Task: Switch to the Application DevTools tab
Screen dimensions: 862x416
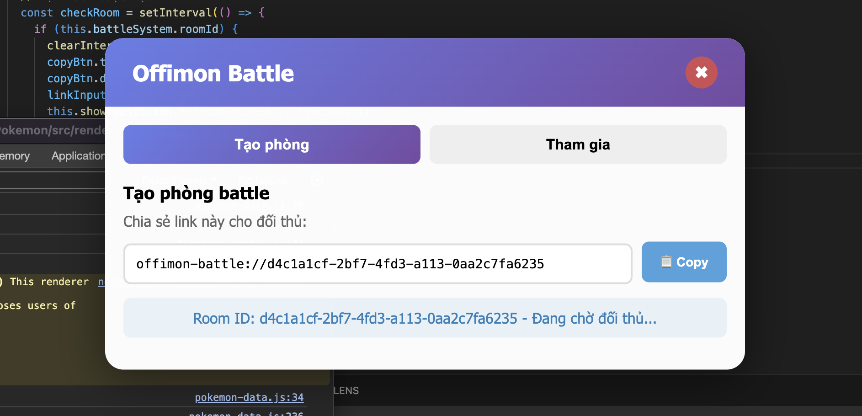Action: (x=78, y=156)
